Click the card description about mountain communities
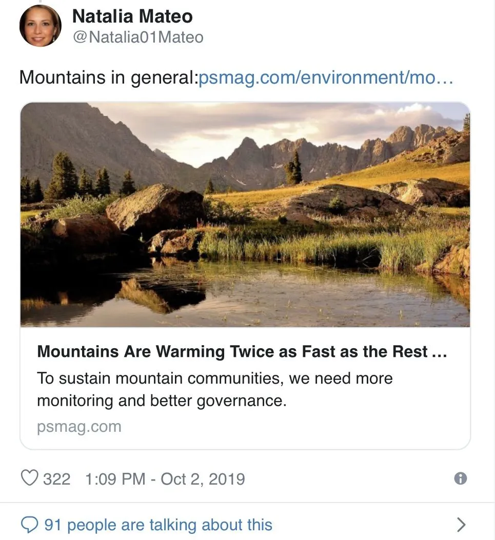The image size is (495, 540). pyautogui.click(x=214, y=389)
